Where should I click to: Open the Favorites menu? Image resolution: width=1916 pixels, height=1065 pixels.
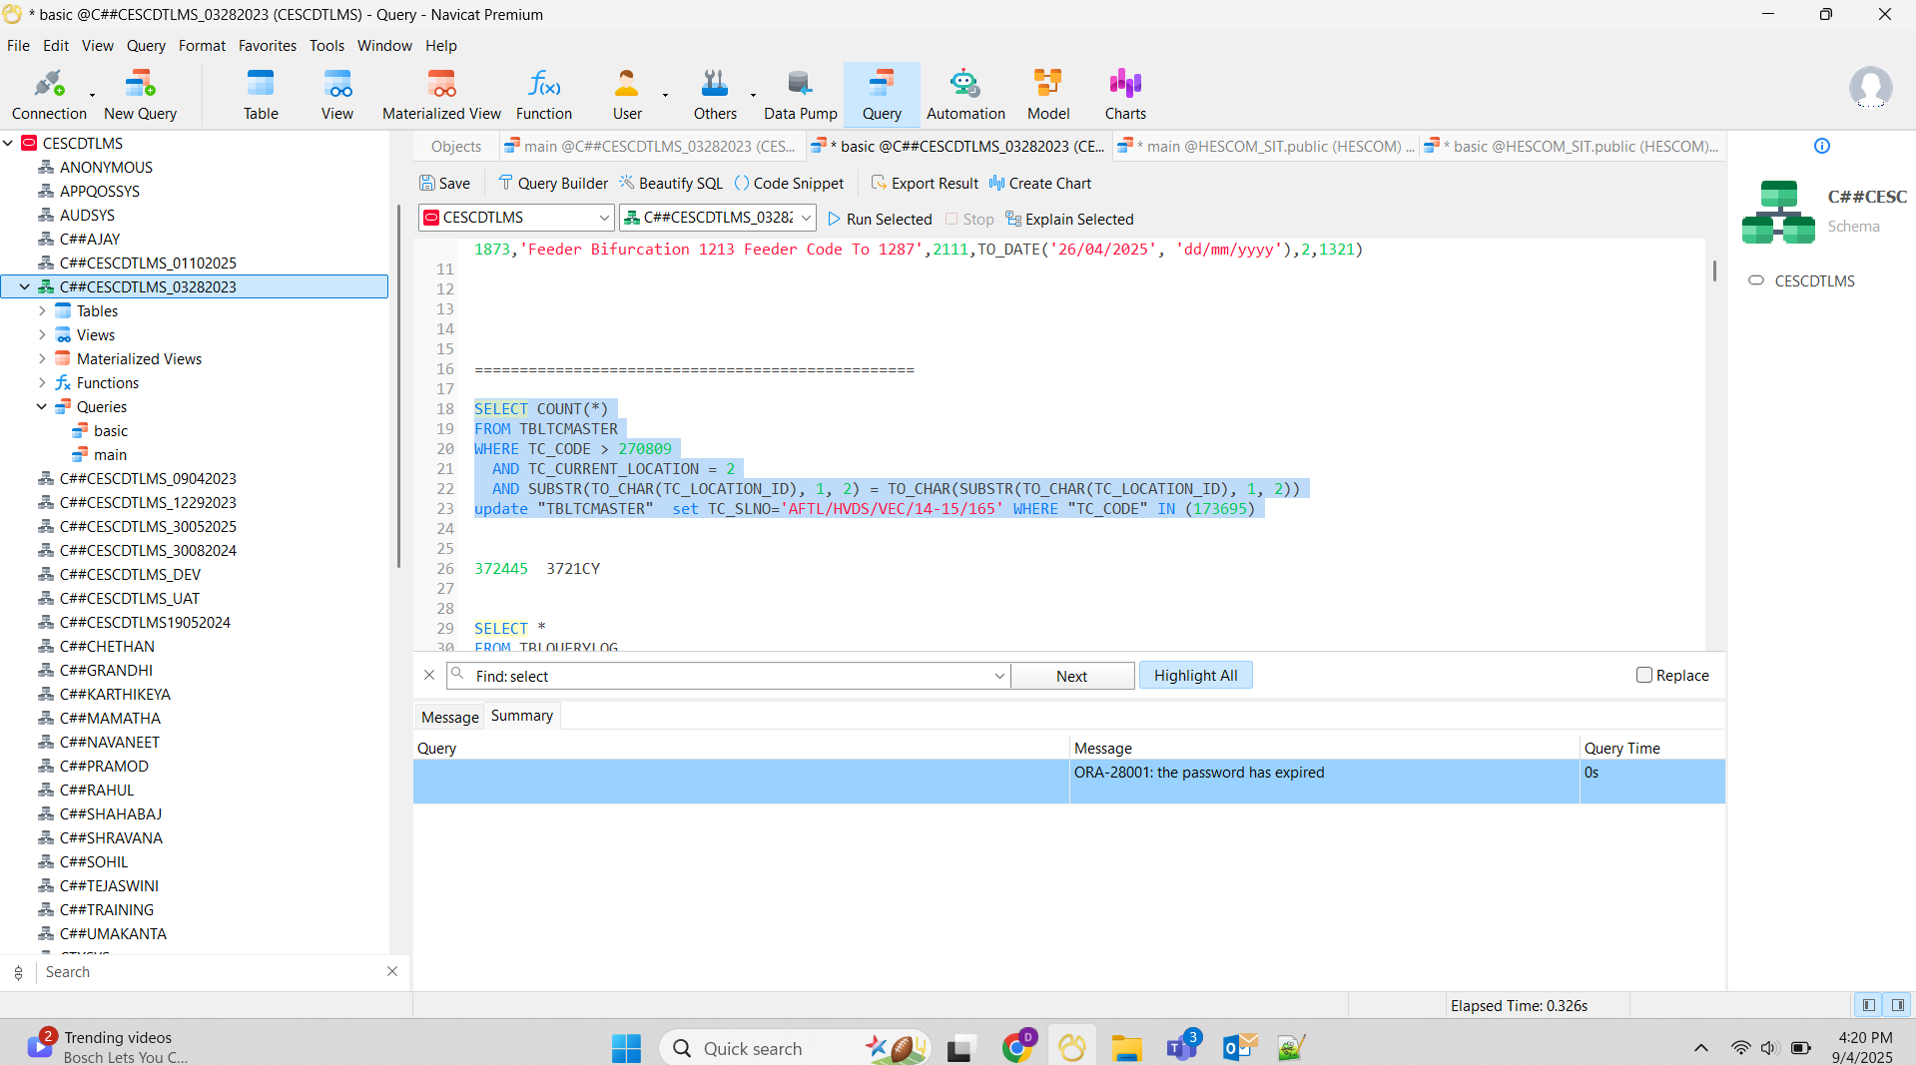(267, 46)
